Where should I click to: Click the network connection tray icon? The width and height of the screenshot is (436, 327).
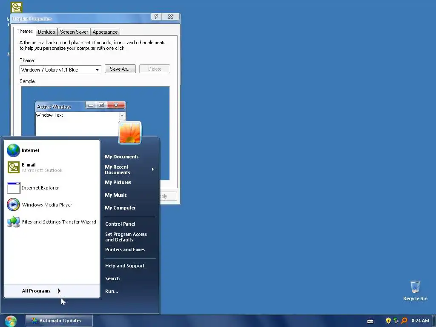[x=396, y=321]
